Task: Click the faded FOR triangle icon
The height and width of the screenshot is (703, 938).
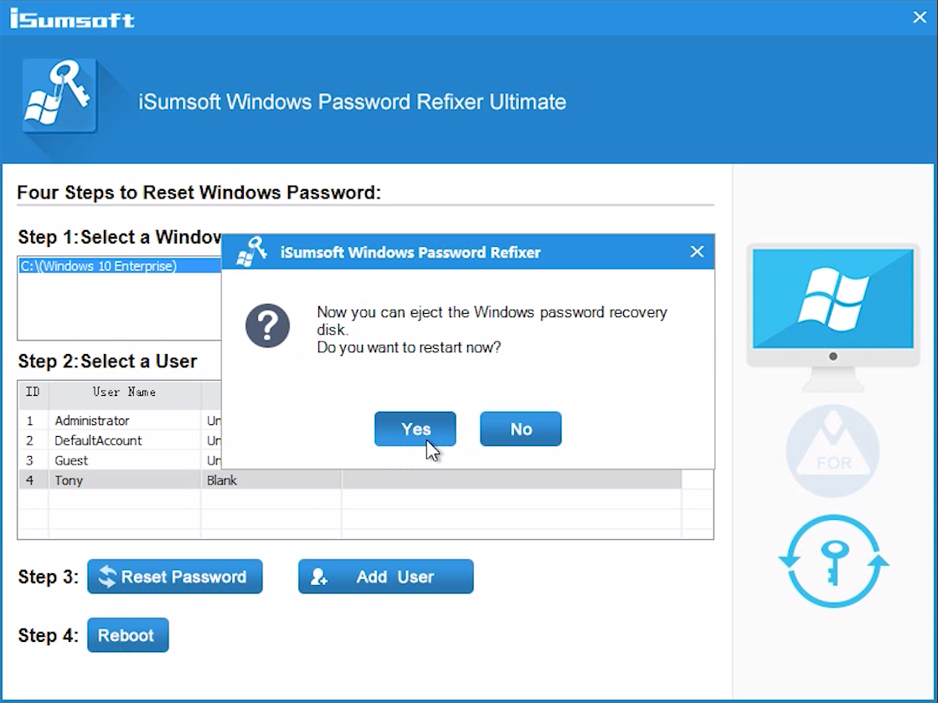Action: [832, 451]
